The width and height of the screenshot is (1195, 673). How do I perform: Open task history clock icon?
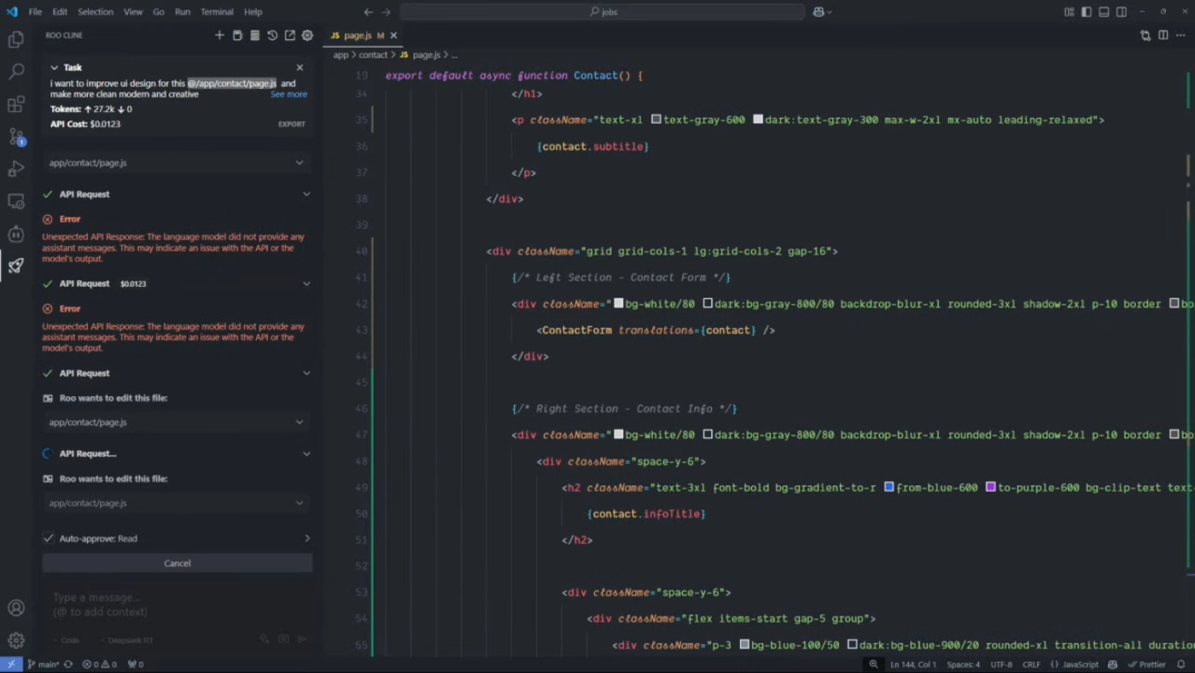(x=272, y=35)
